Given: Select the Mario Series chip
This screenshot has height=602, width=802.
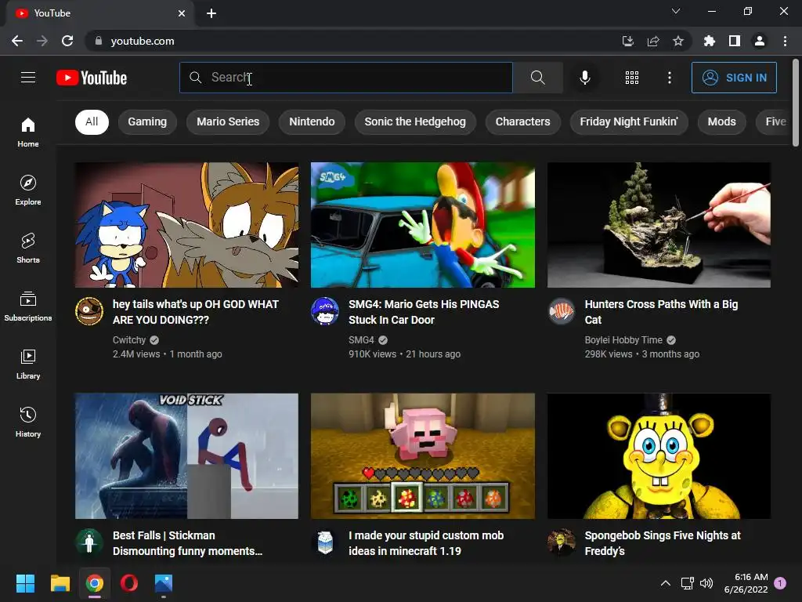Looking at the screenshot, I should (228, 121).
